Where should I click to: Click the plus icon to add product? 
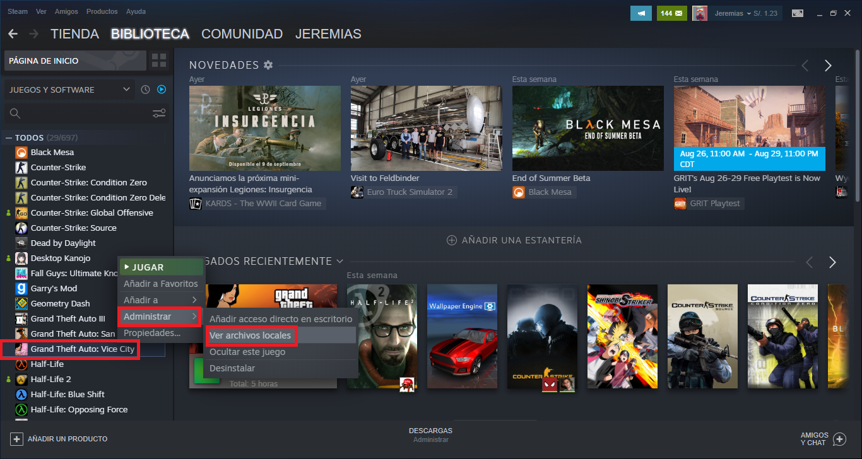[16, 439]
